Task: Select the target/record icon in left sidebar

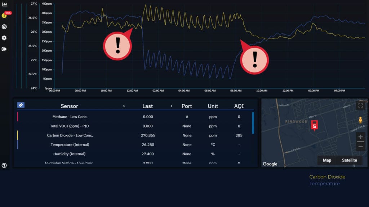Action: (x=4, y=27)
